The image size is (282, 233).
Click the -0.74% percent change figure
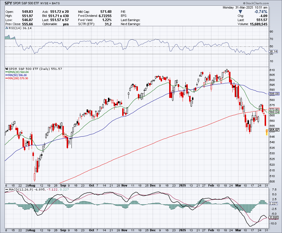coord(261,12)
